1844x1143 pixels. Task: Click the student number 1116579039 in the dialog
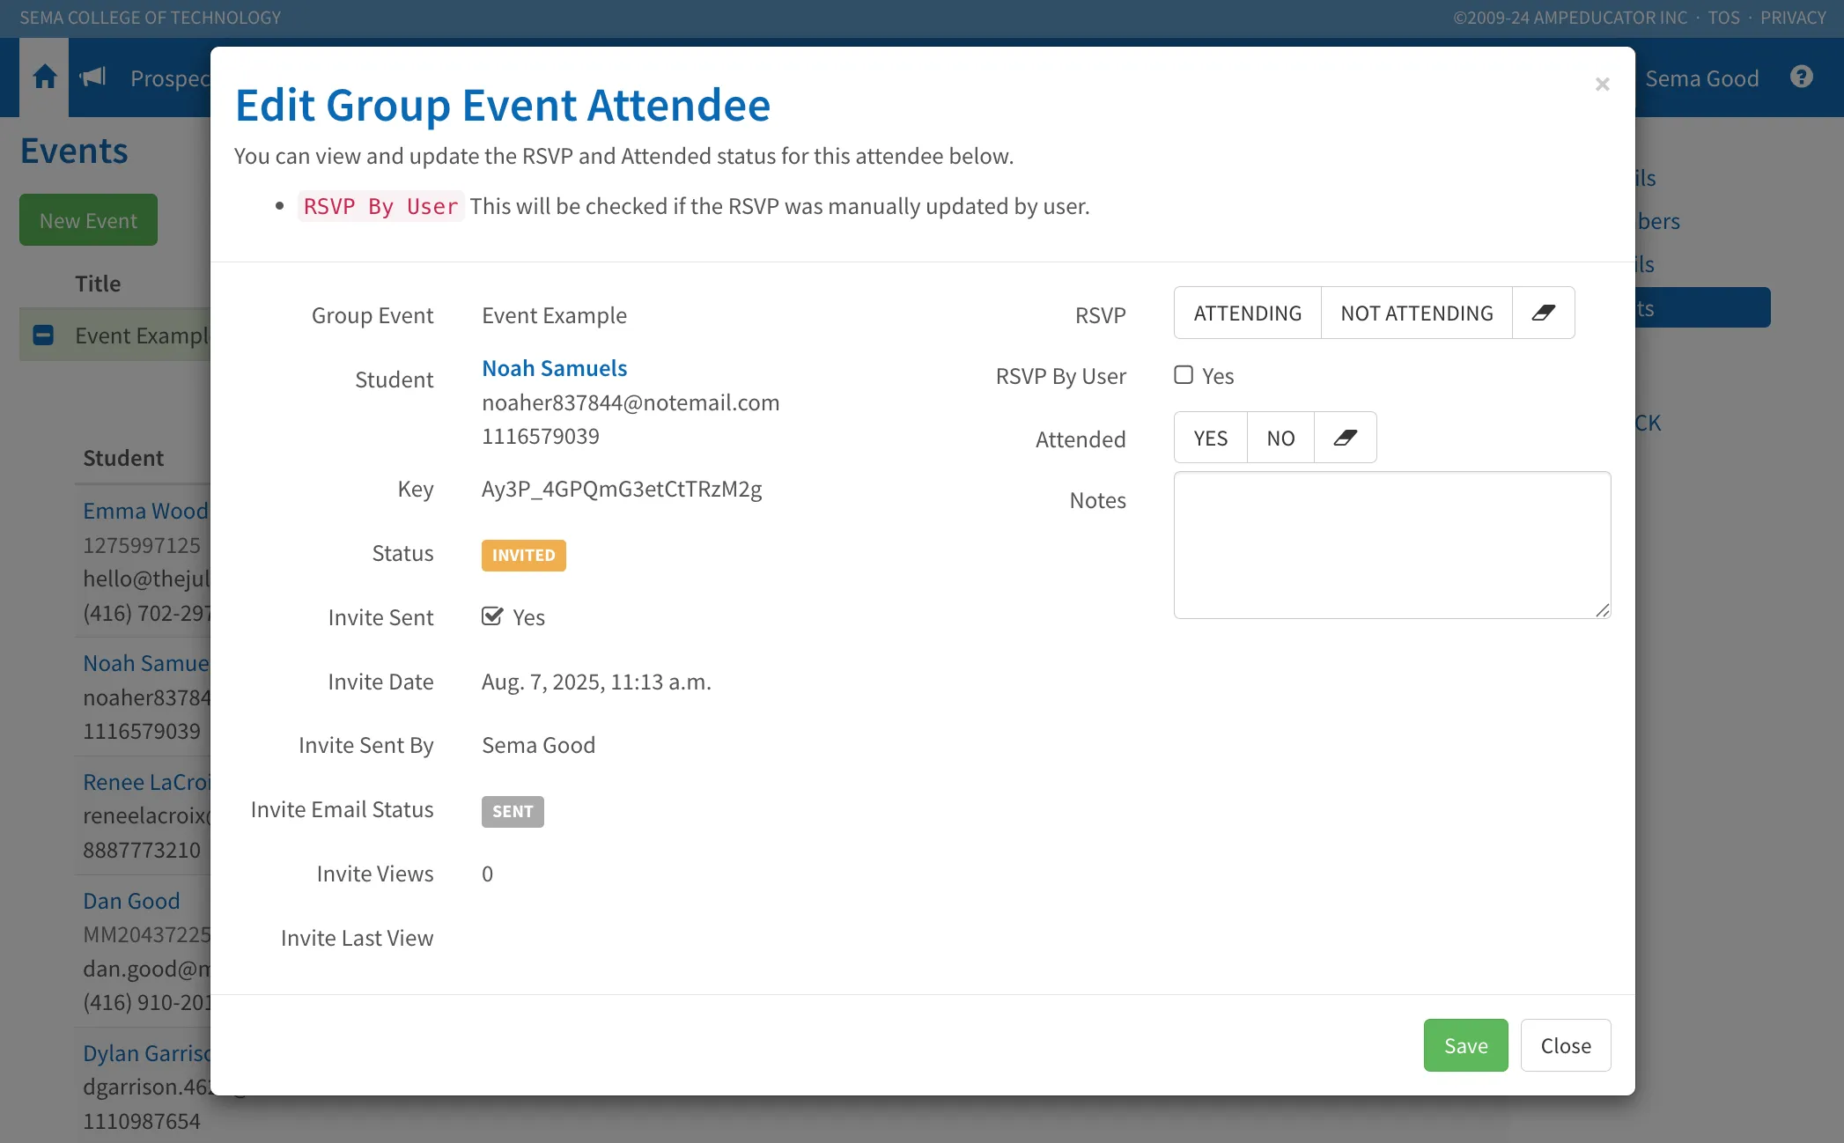[x=541, y=436]
